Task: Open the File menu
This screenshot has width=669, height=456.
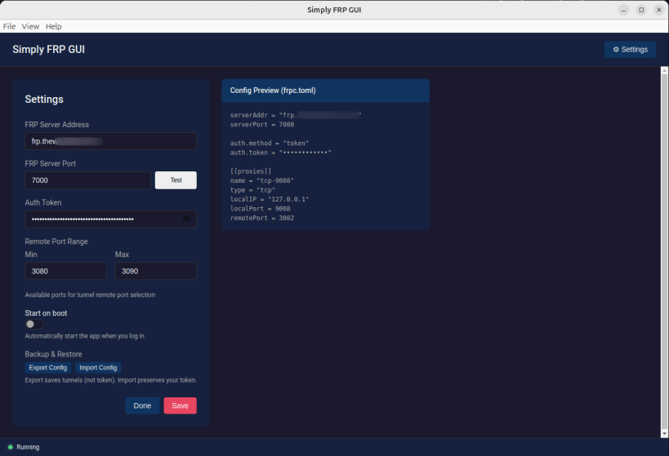Action: pos(9,26)
